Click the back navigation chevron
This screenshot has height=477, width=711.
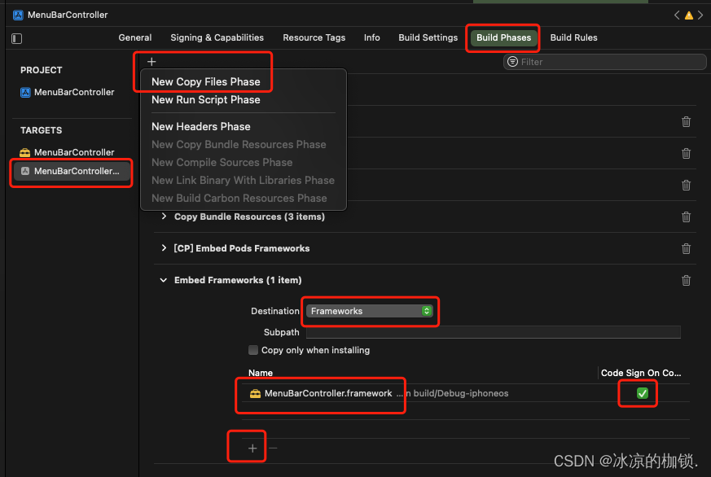pyautogui.click(x=678, y=14)
